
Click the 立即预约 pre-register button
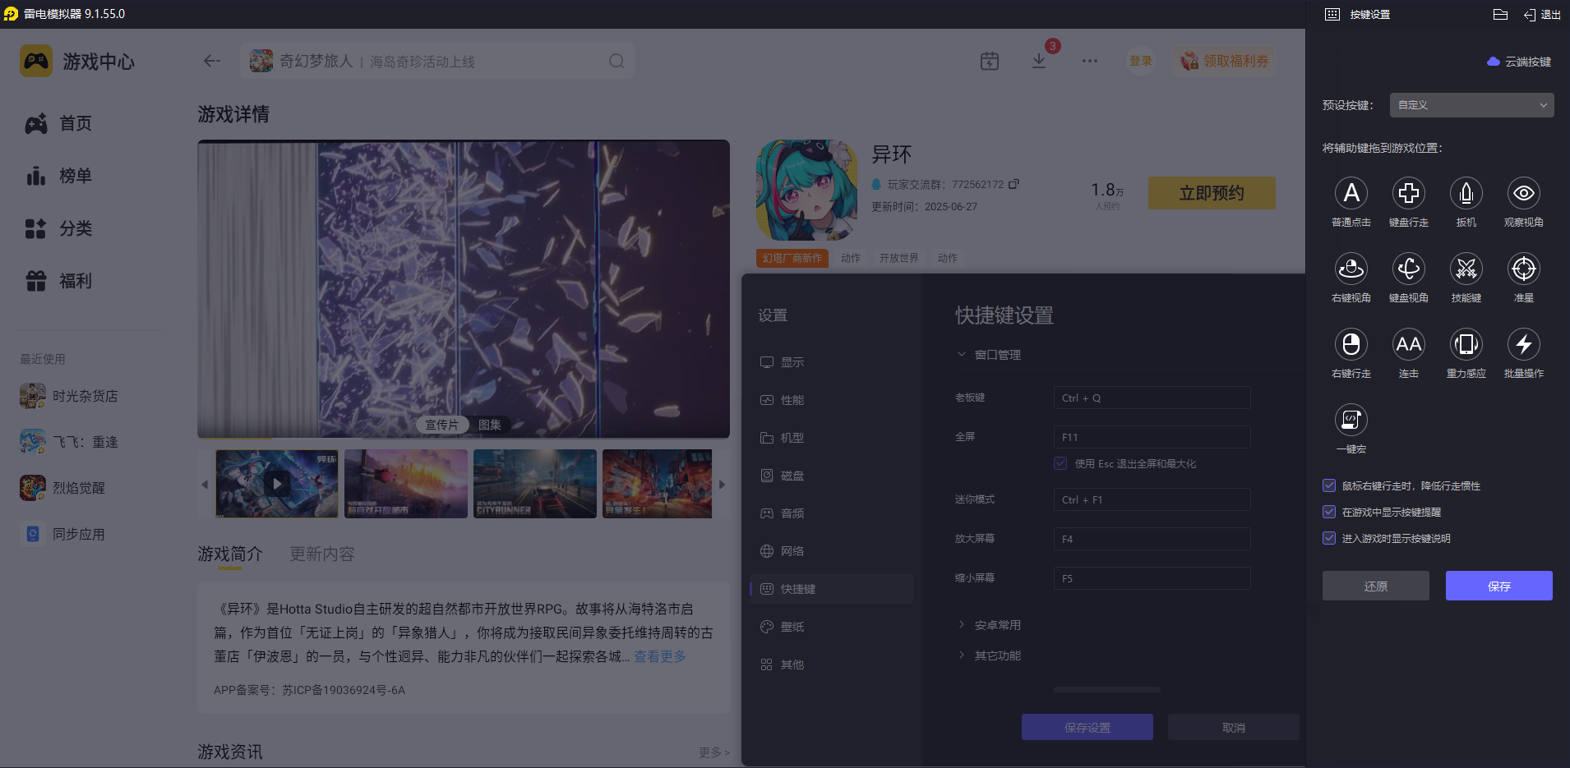coord(1211,193)
